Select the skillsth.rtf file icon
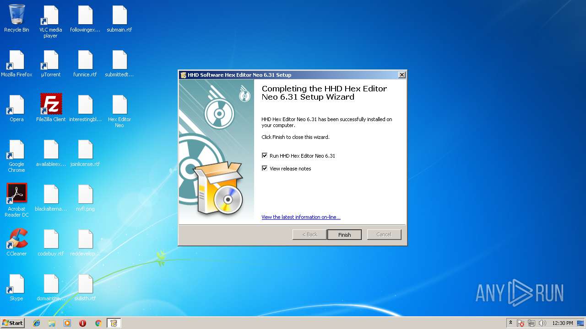 tap(85, 287)
